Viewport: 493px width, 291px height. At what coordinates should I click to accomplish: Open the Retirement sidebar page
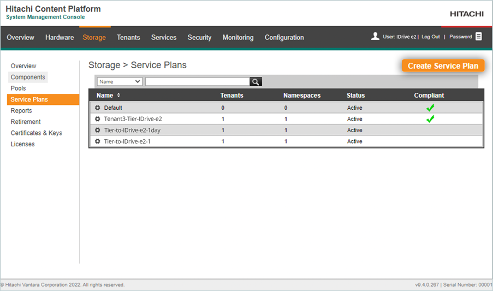point(26,122)
